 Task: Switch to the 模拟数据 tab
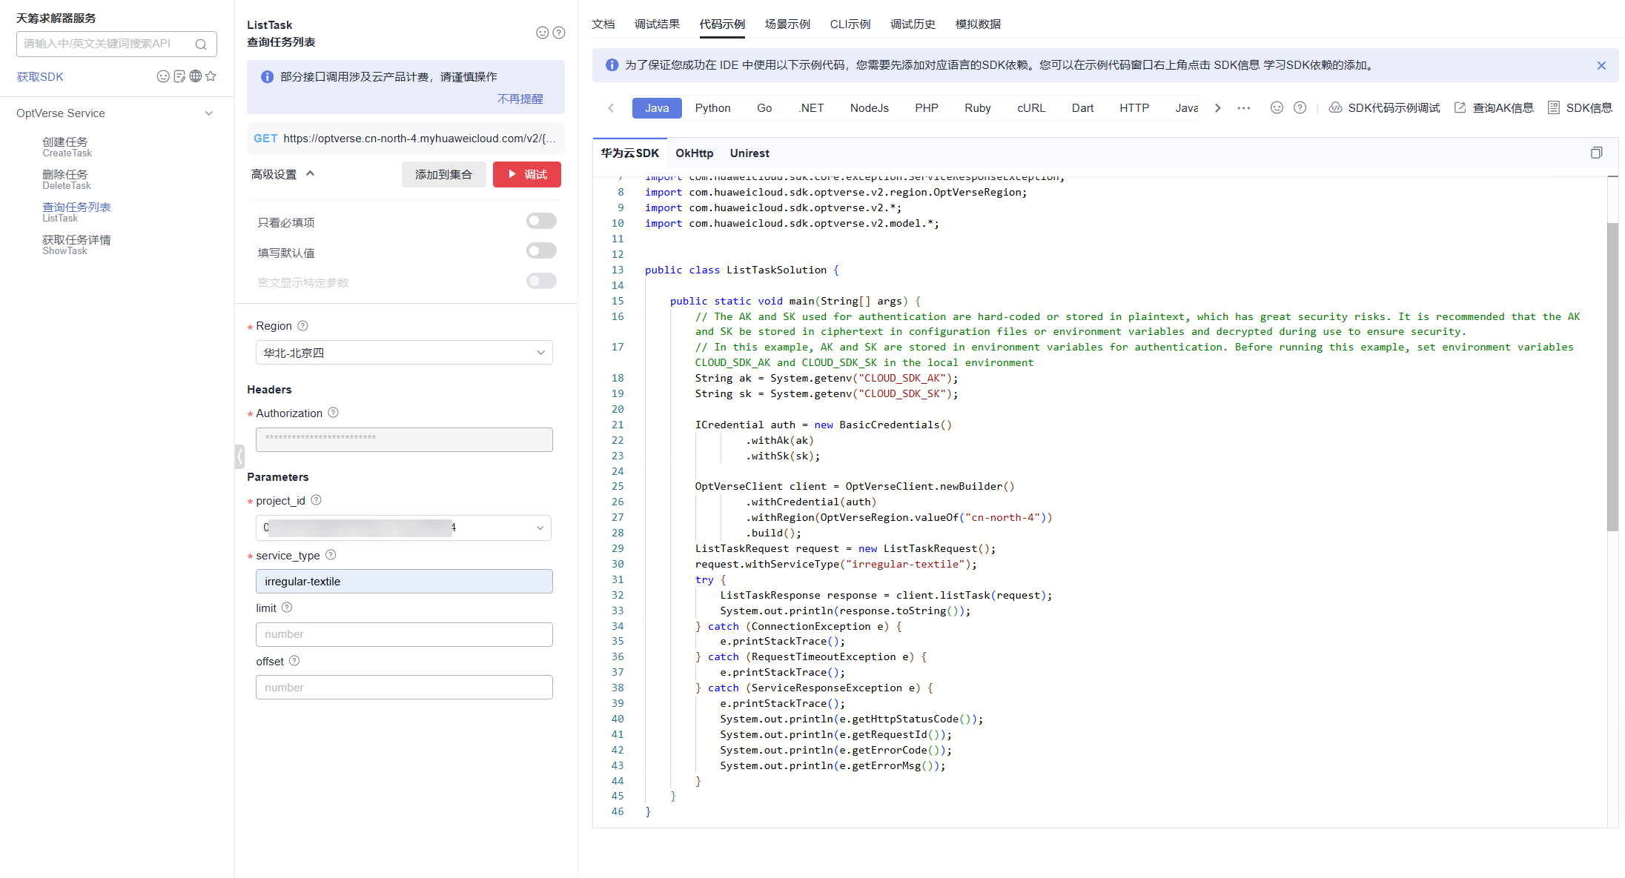click(x=978, y=24)
